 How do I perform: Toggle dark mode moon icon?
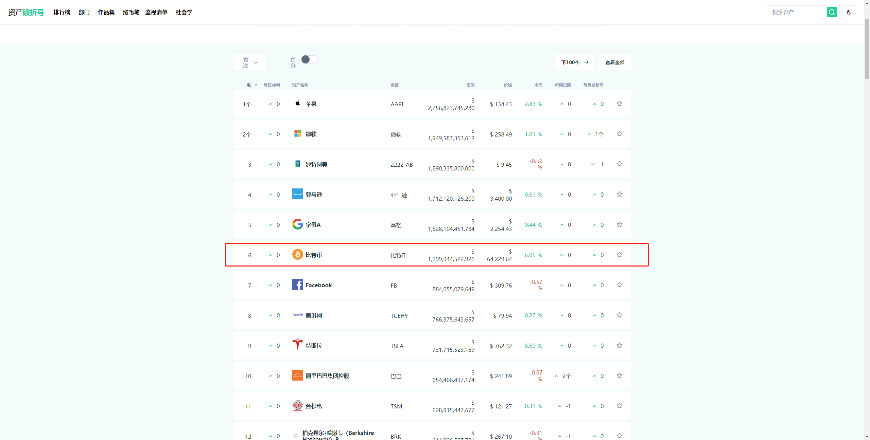pos(849,12)
